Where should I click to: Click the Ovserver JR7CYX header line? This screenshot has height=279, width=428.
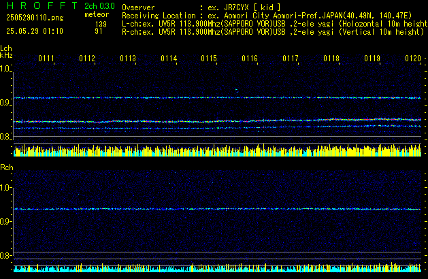pos(201,7)
